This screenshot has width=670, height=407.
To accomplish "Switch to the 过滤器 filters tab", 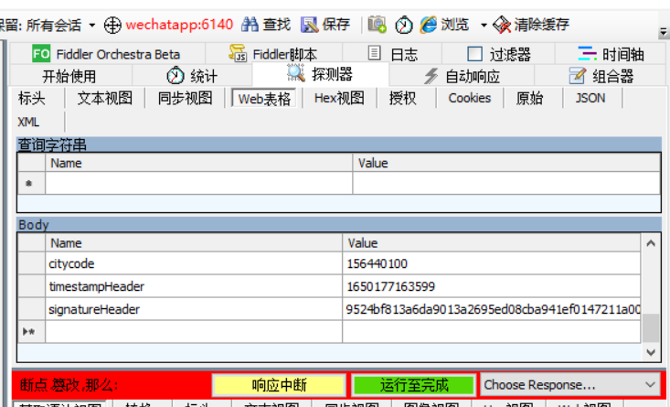I will point(499,54).
